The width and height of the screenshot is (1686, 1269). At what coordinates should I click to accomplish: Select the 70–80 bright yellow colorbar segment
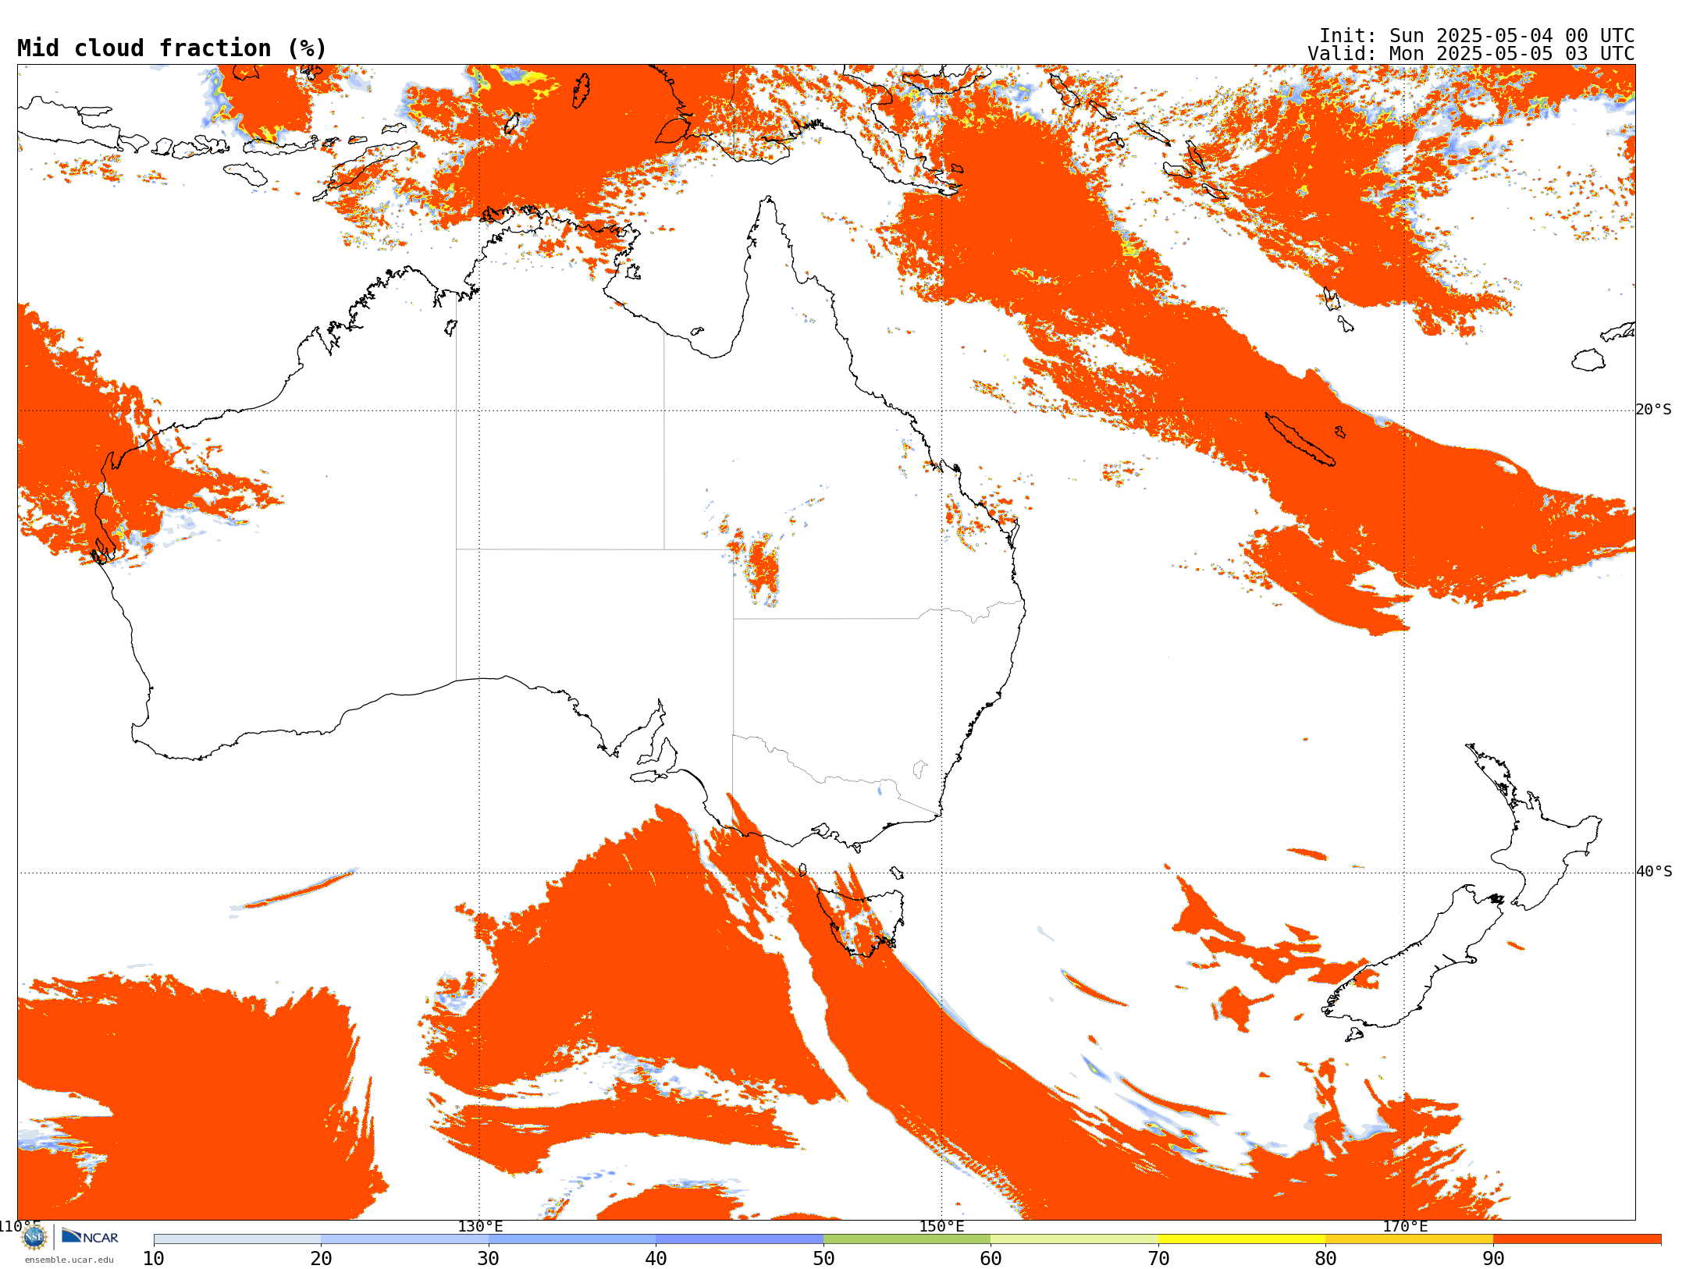(x=1242, y=1239)
